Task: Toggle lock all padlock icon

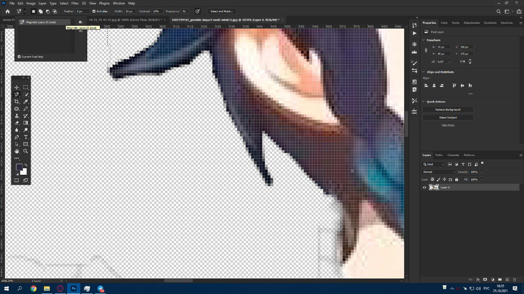Action: [x=456, y=180]
